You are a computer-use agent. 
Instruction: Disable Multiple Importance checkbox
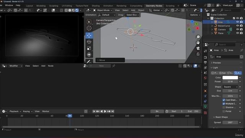pyautogui.click(x=224, y=103)
